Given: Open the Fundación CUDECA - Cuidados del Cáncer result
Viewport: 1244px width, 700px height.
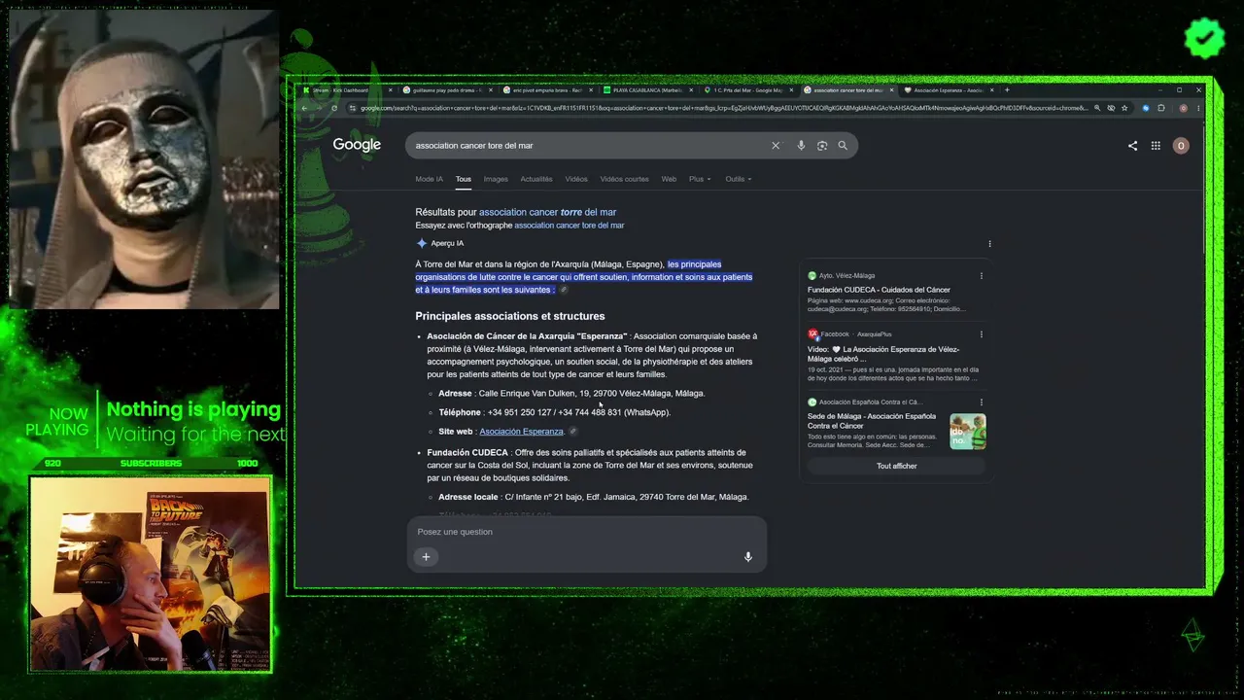Looking at the screenshot, I should pyautogui.click(x=879, y=290).
